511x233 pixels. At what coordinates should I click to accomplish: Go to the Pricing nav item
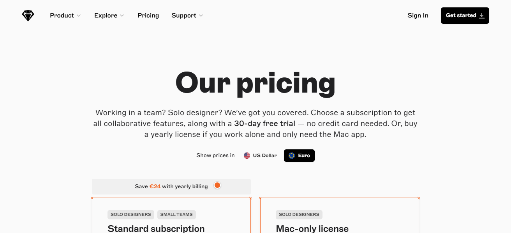coord(148,16)
